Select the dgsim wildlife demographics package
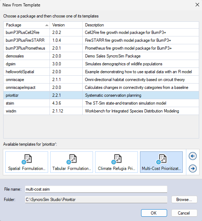Image resolution: width=202 pixels, height=221 pixels. [101, 64]
